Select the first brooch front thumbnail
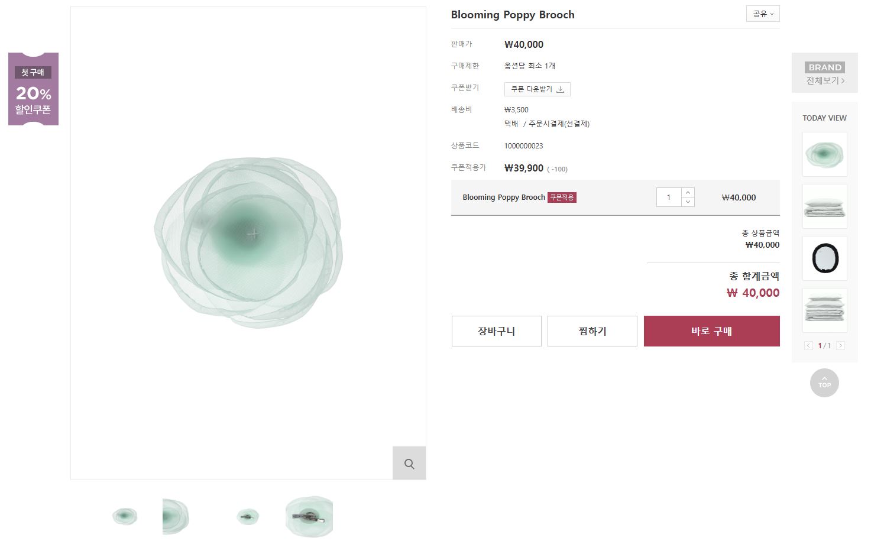 click(125, 516)
